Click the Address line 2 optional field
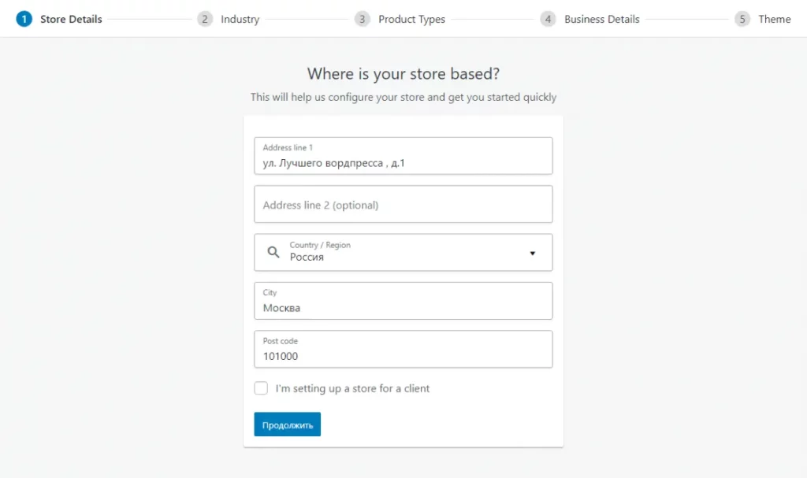 coord(403,205)
